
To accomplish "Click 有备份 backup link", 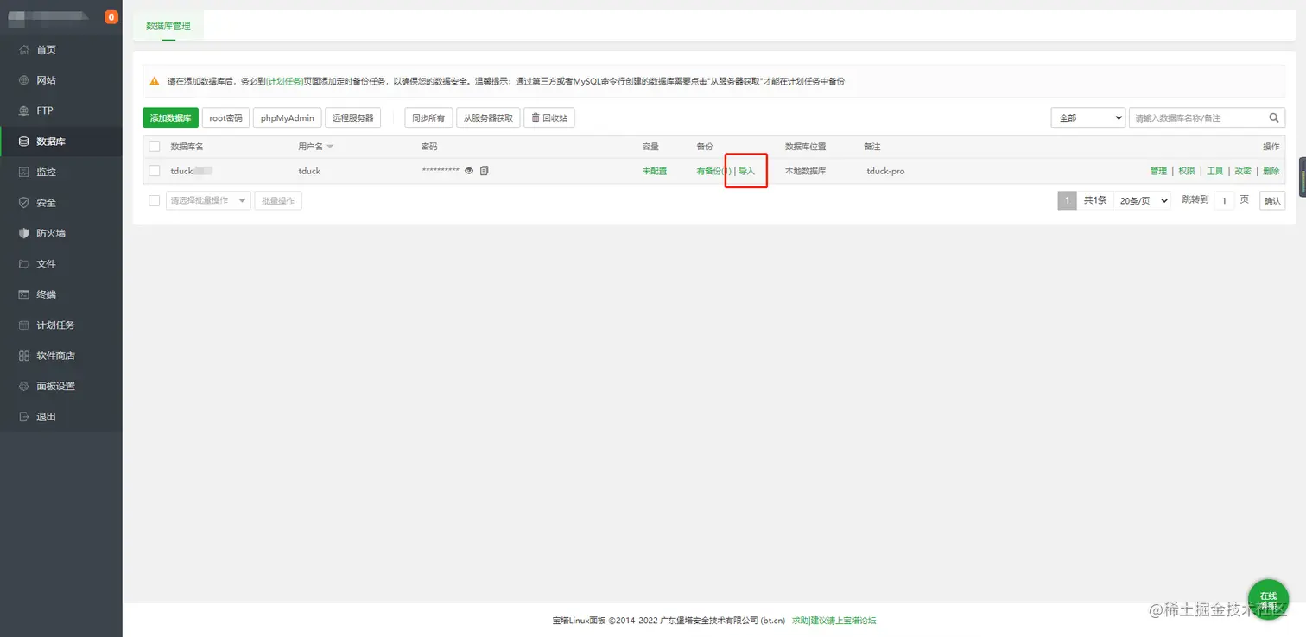I will coord(714,171).
